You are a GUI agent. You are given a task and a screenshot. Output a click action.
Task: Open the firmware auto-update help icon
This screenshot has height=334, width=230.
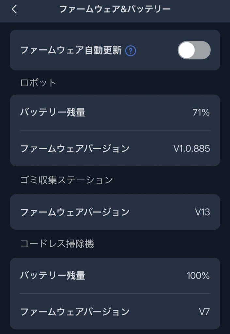(x=130, y=51)
